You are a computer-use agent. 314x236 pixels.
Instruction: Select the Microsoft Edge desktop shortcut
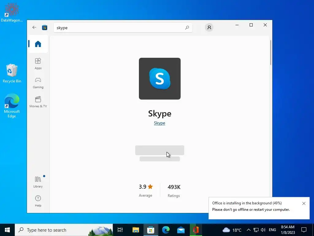coord(12,106)
